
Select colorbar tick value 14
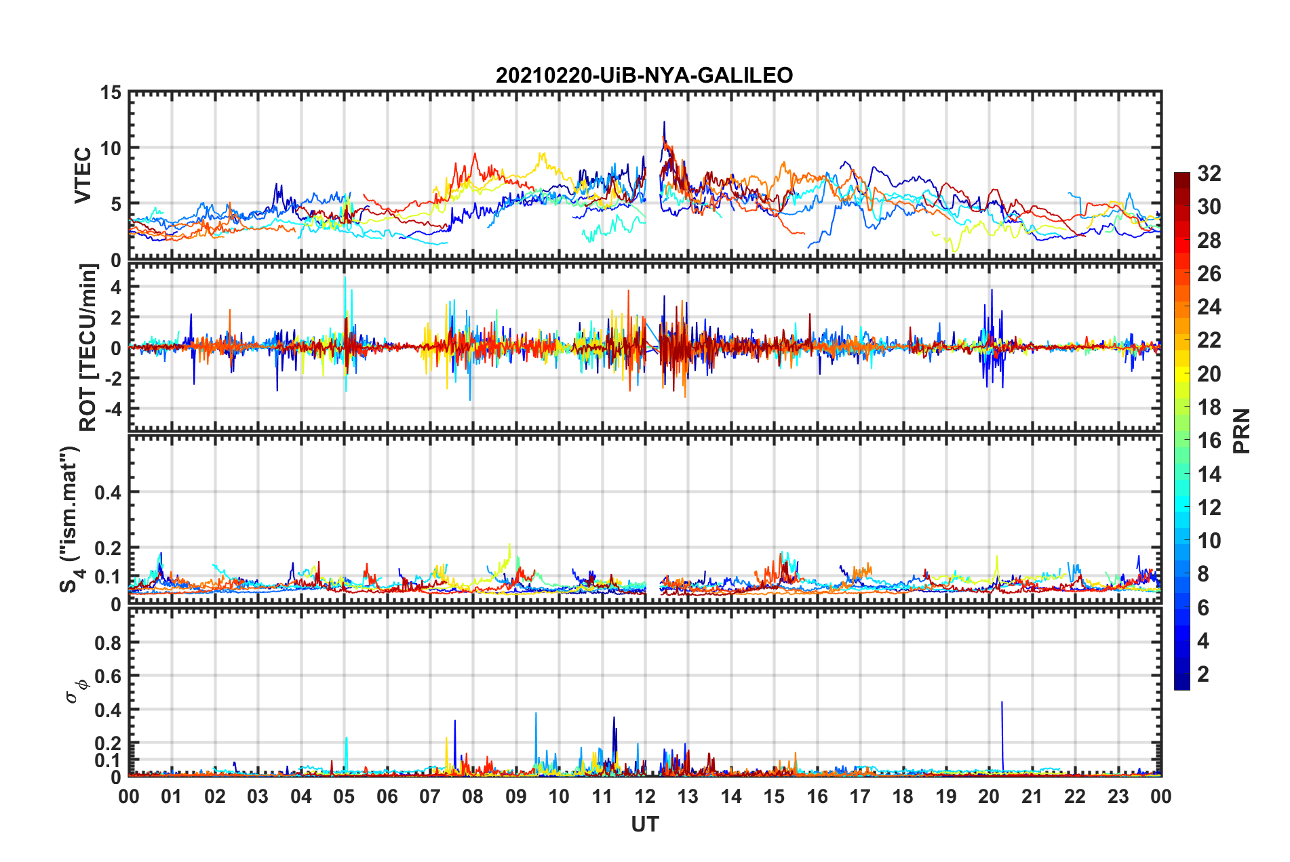point(1209,474)
